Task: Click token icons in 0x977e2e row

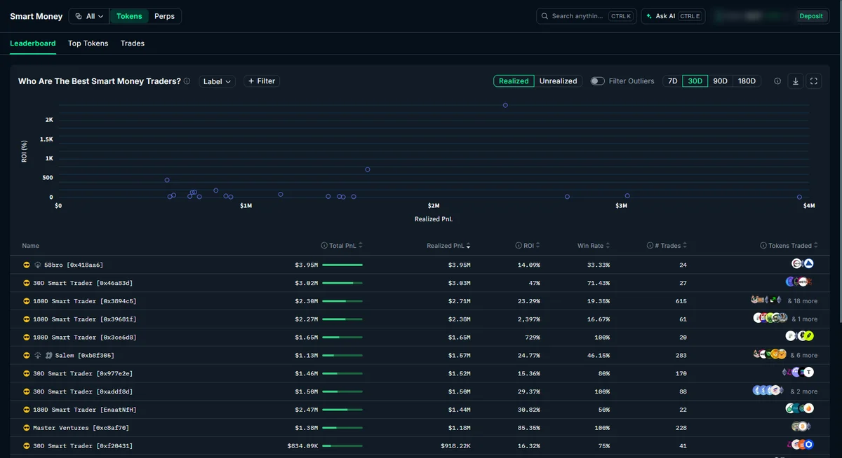Action: point(798,373)
